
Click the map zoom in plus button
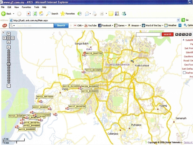point(9,47)
